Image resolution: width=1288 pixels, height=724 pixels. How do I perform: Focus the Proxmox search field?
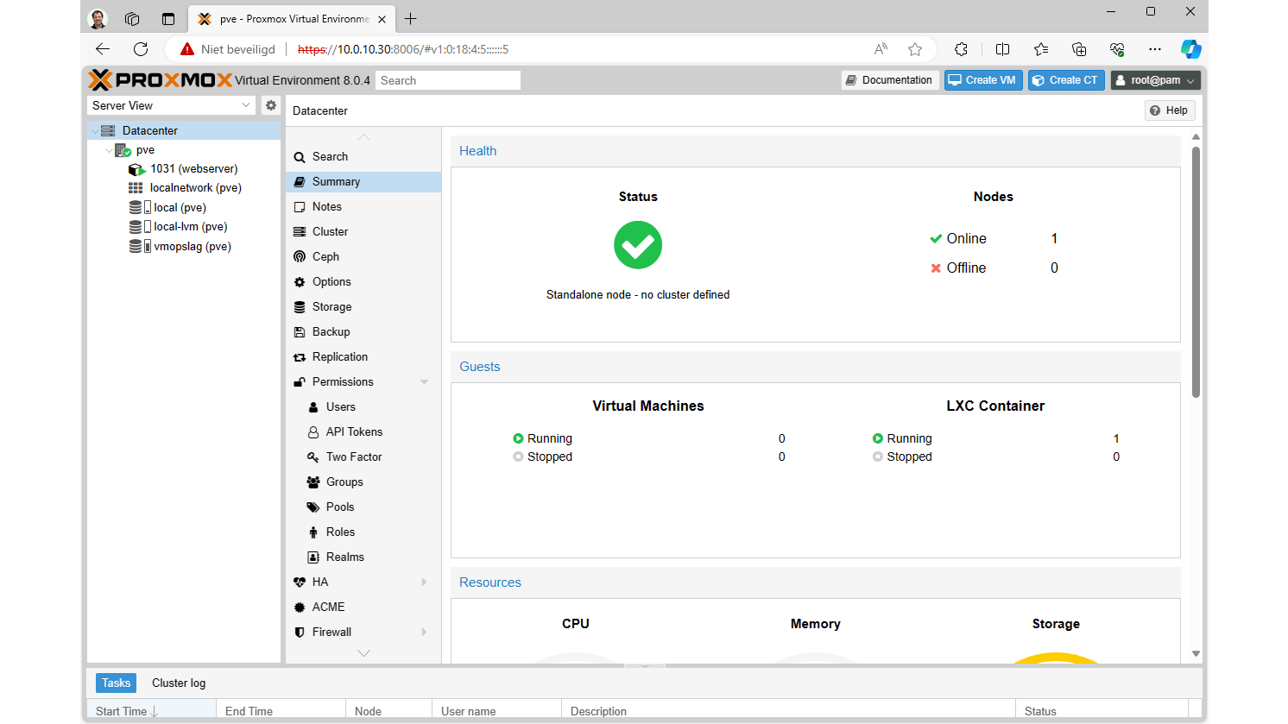point(448,80)
